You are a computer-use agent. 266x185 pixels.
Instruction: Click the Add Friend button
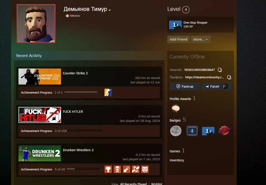178,39
